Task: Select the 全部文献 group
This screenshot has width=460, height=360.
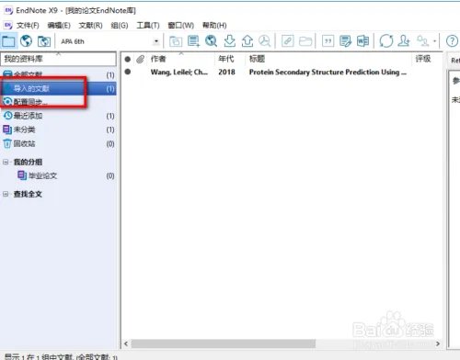Action: tap(58, 74)
